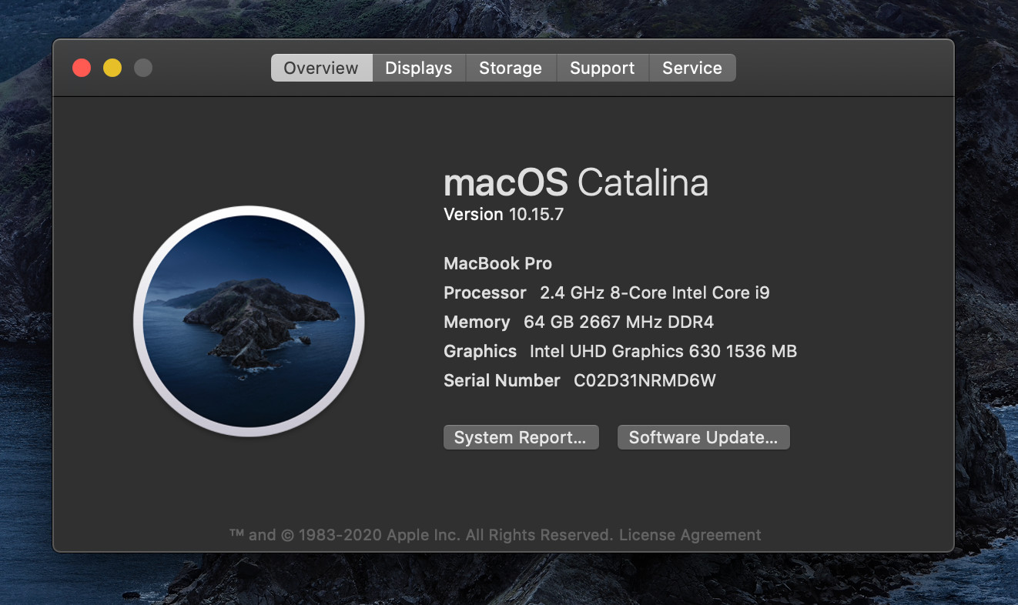Close the About This Mac window
Screen dimensions: 1018x605
click(x=82, y=68)
